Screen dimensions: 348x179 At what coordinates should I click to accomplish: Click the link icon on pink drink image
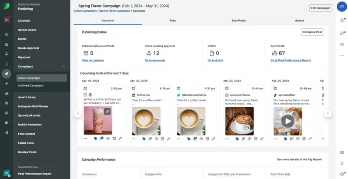click(107, 111)
